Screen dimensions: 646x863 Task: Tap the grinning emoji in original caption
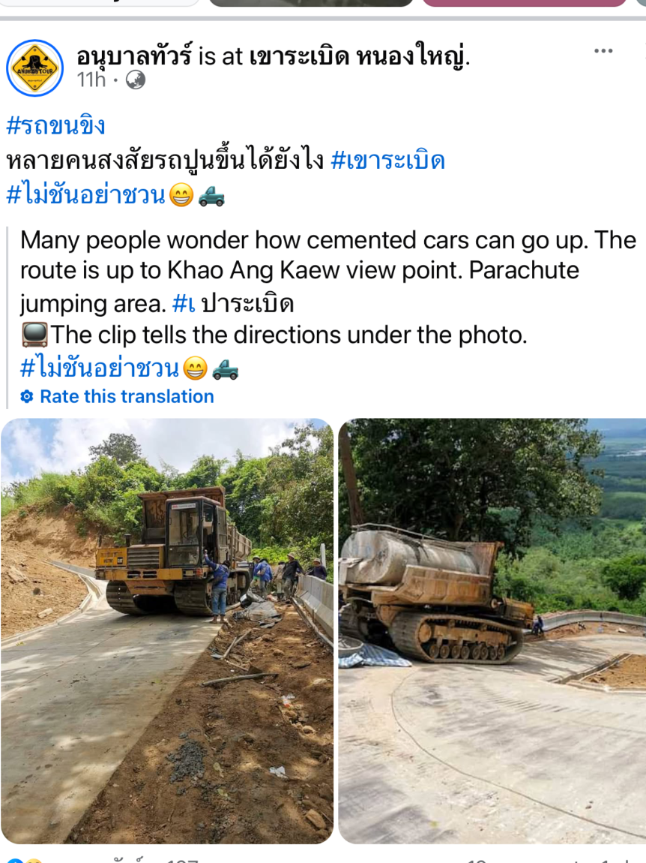pyautogui.click(x=181, y=195)
